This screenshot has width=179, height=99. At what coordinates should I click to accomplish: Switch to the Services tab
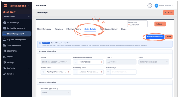[x=59, y=29]
